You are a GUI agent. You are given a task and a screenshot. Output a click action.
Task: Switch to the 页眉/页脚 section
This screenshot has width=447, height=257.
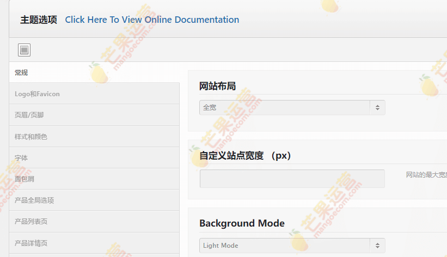click(94, 115)
